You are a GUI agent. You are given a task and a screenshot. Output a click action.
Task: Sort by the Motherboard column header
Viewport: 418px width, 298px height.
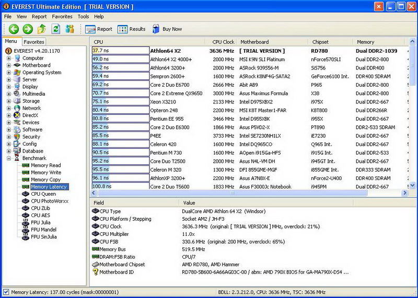(272, 42)
